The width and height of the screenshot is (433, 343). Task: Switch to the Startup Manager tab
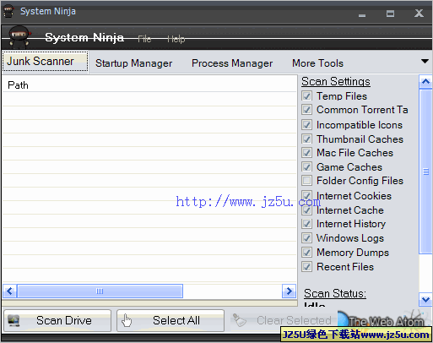pos(133,63)
